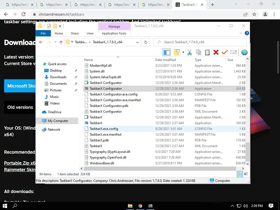Open Videos in navigation pane
Screen dimensions: 280x210
click(55, 103)
